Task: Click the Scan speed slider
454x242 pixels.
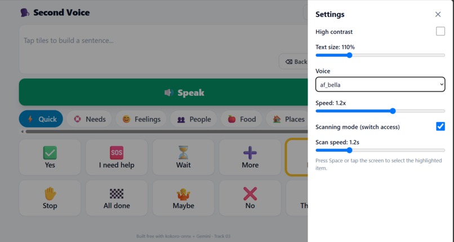Action: click(380, 150)
